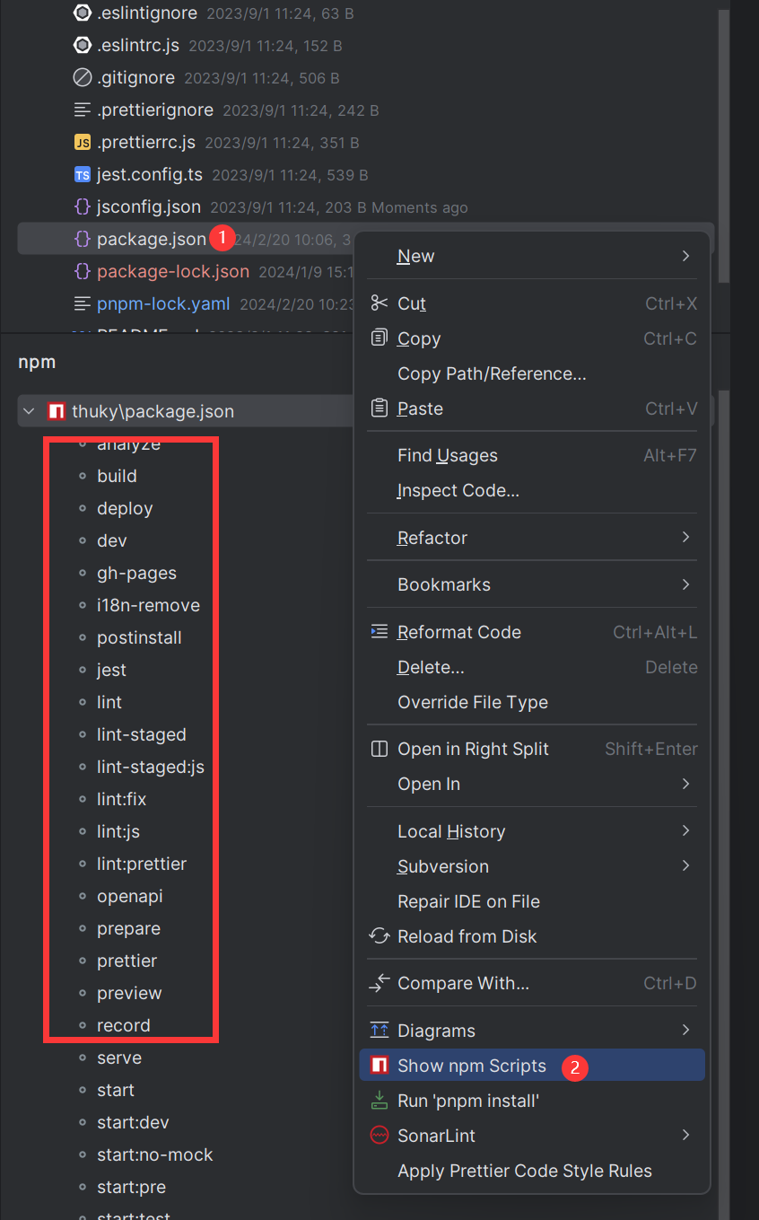Screen dimensions: 759x1220
Task: Select the lint:prettier script entry
Action: coord(142,864)
